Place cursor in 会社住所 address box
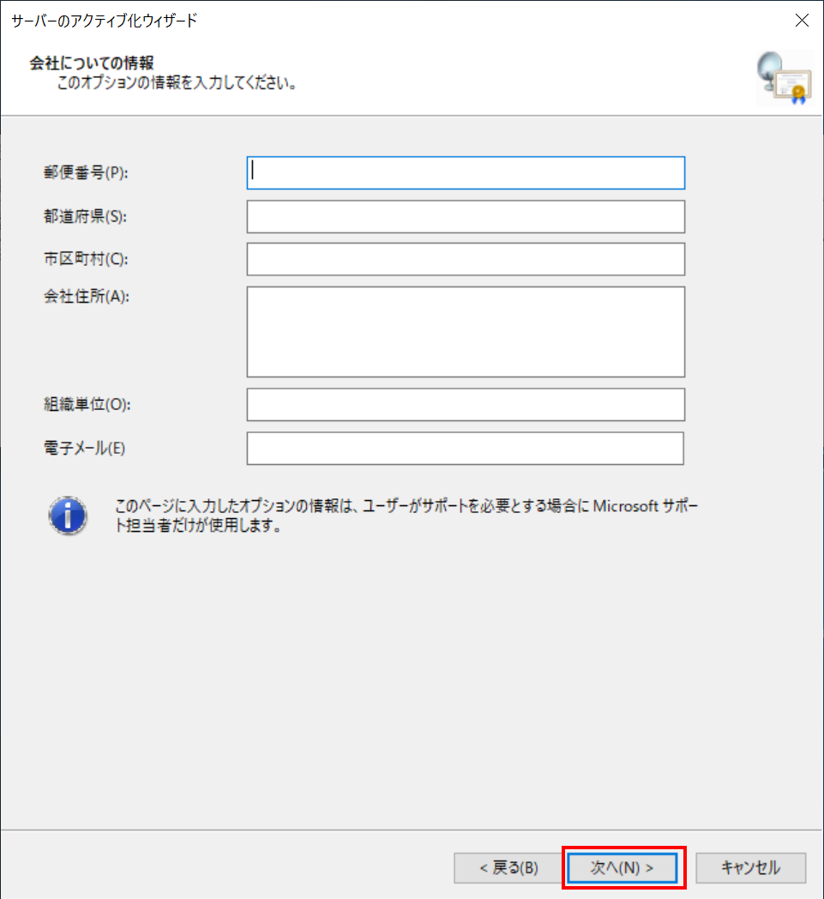 pyautogui.click(x=466, y=331)
